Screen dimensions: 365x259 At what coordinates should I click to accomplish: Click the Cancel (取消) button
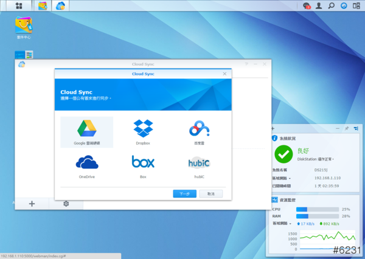[210, 193]
